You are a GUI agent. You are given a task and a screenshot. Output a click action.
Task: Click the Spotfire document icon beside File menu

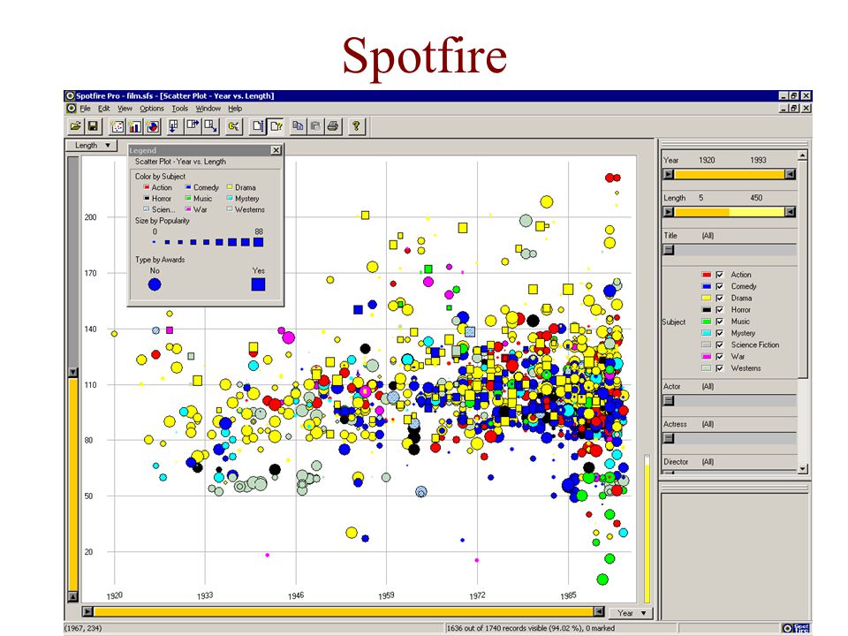click(71, 108)
